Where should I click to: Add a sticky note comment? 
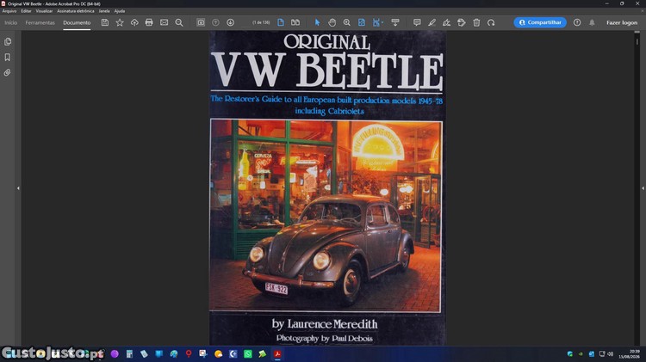click(417, 22)
